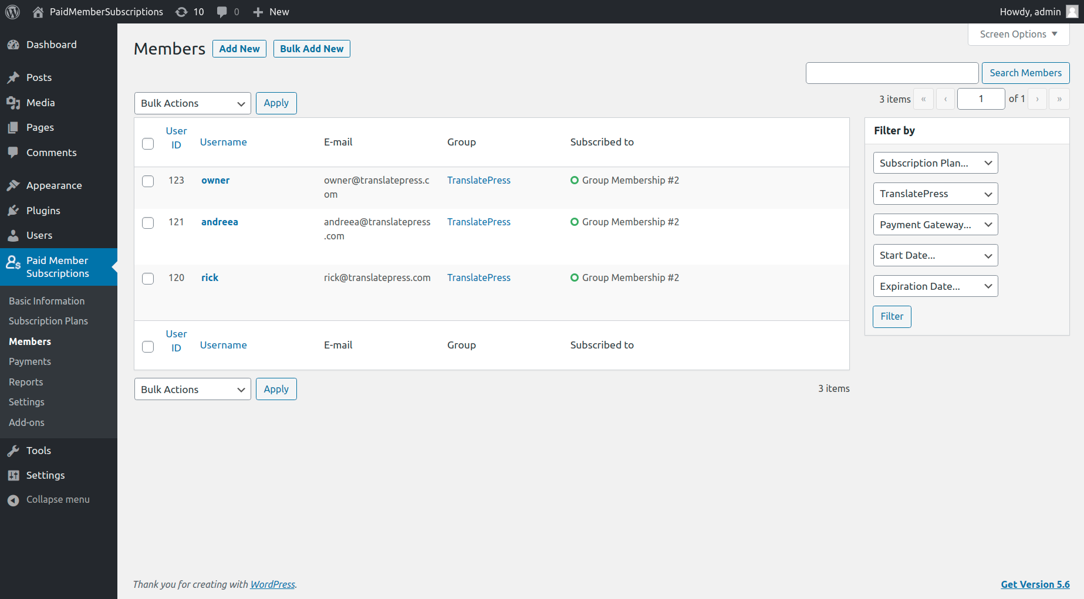Select the checkbox for member rick
Image resolution: width=1084 pixels, height=599 pixels.
[x=148, y=279]
